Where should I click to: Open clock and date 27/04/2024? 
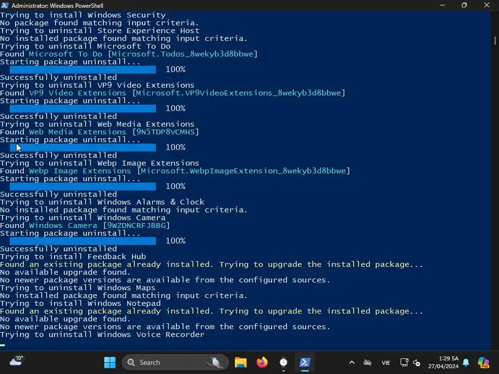tap(443, 362)
